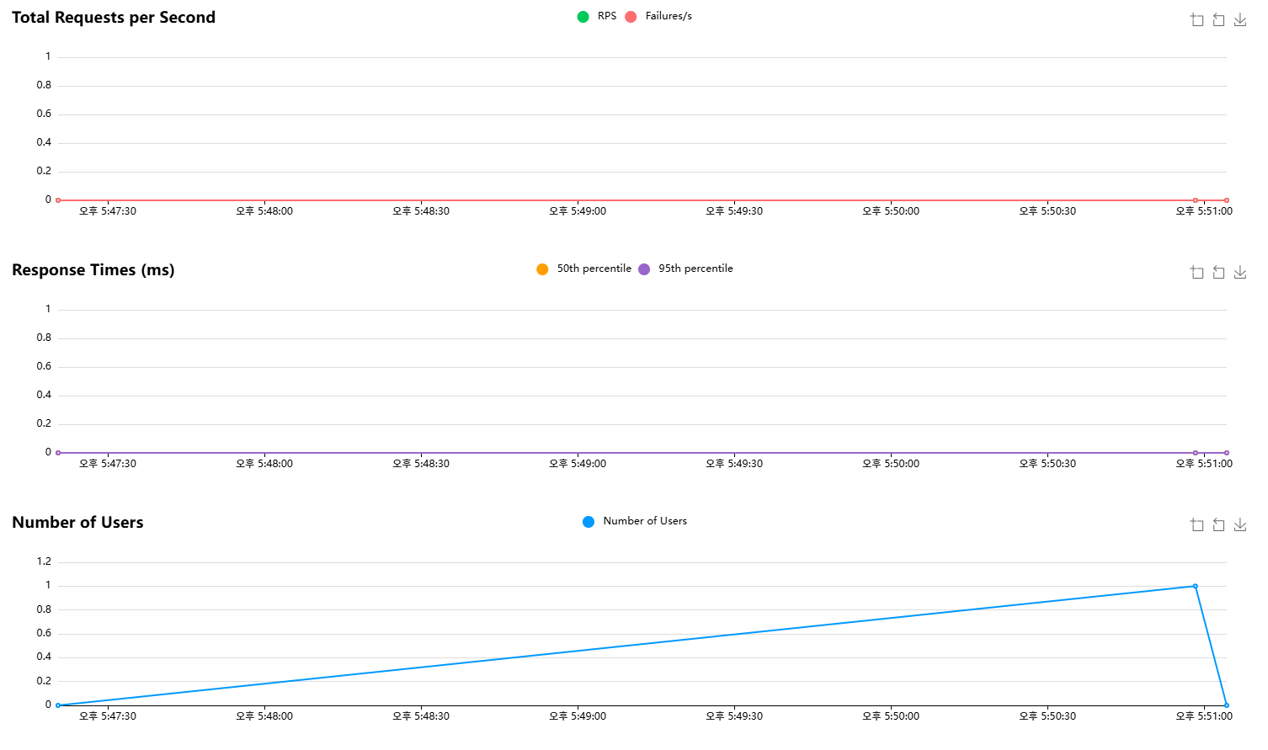Hide the 50th percentile series
Image resolution: width=1268 pixels, height=750 pixels.
[x=583, y=269]
